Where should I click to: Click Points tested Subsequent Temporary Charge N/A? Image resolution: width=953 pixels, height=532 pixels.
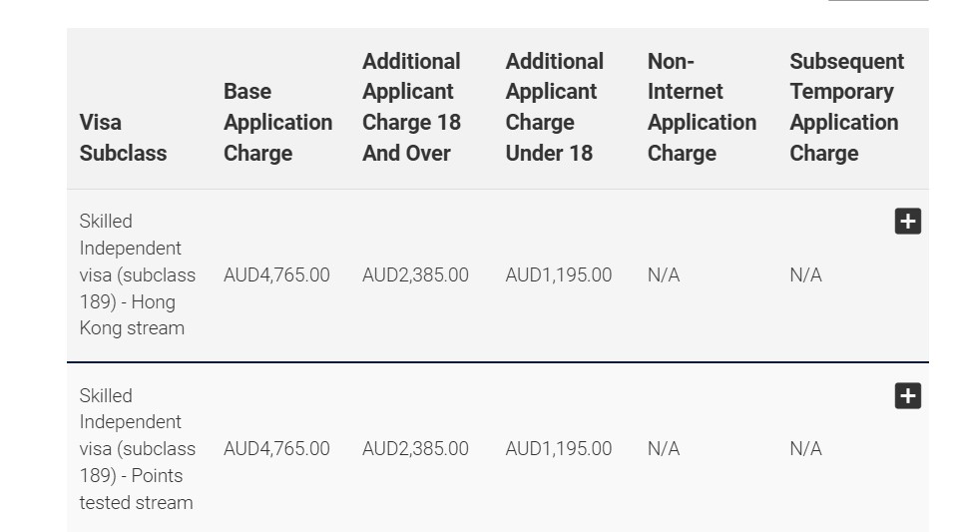805,449
